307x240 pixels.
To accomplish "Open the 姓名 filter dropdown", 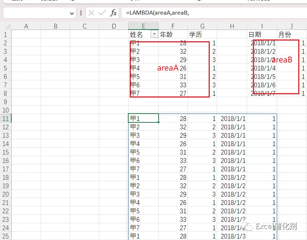I will [x=154, y=34].
